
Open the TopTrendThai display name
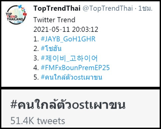[x=57, y=8]
